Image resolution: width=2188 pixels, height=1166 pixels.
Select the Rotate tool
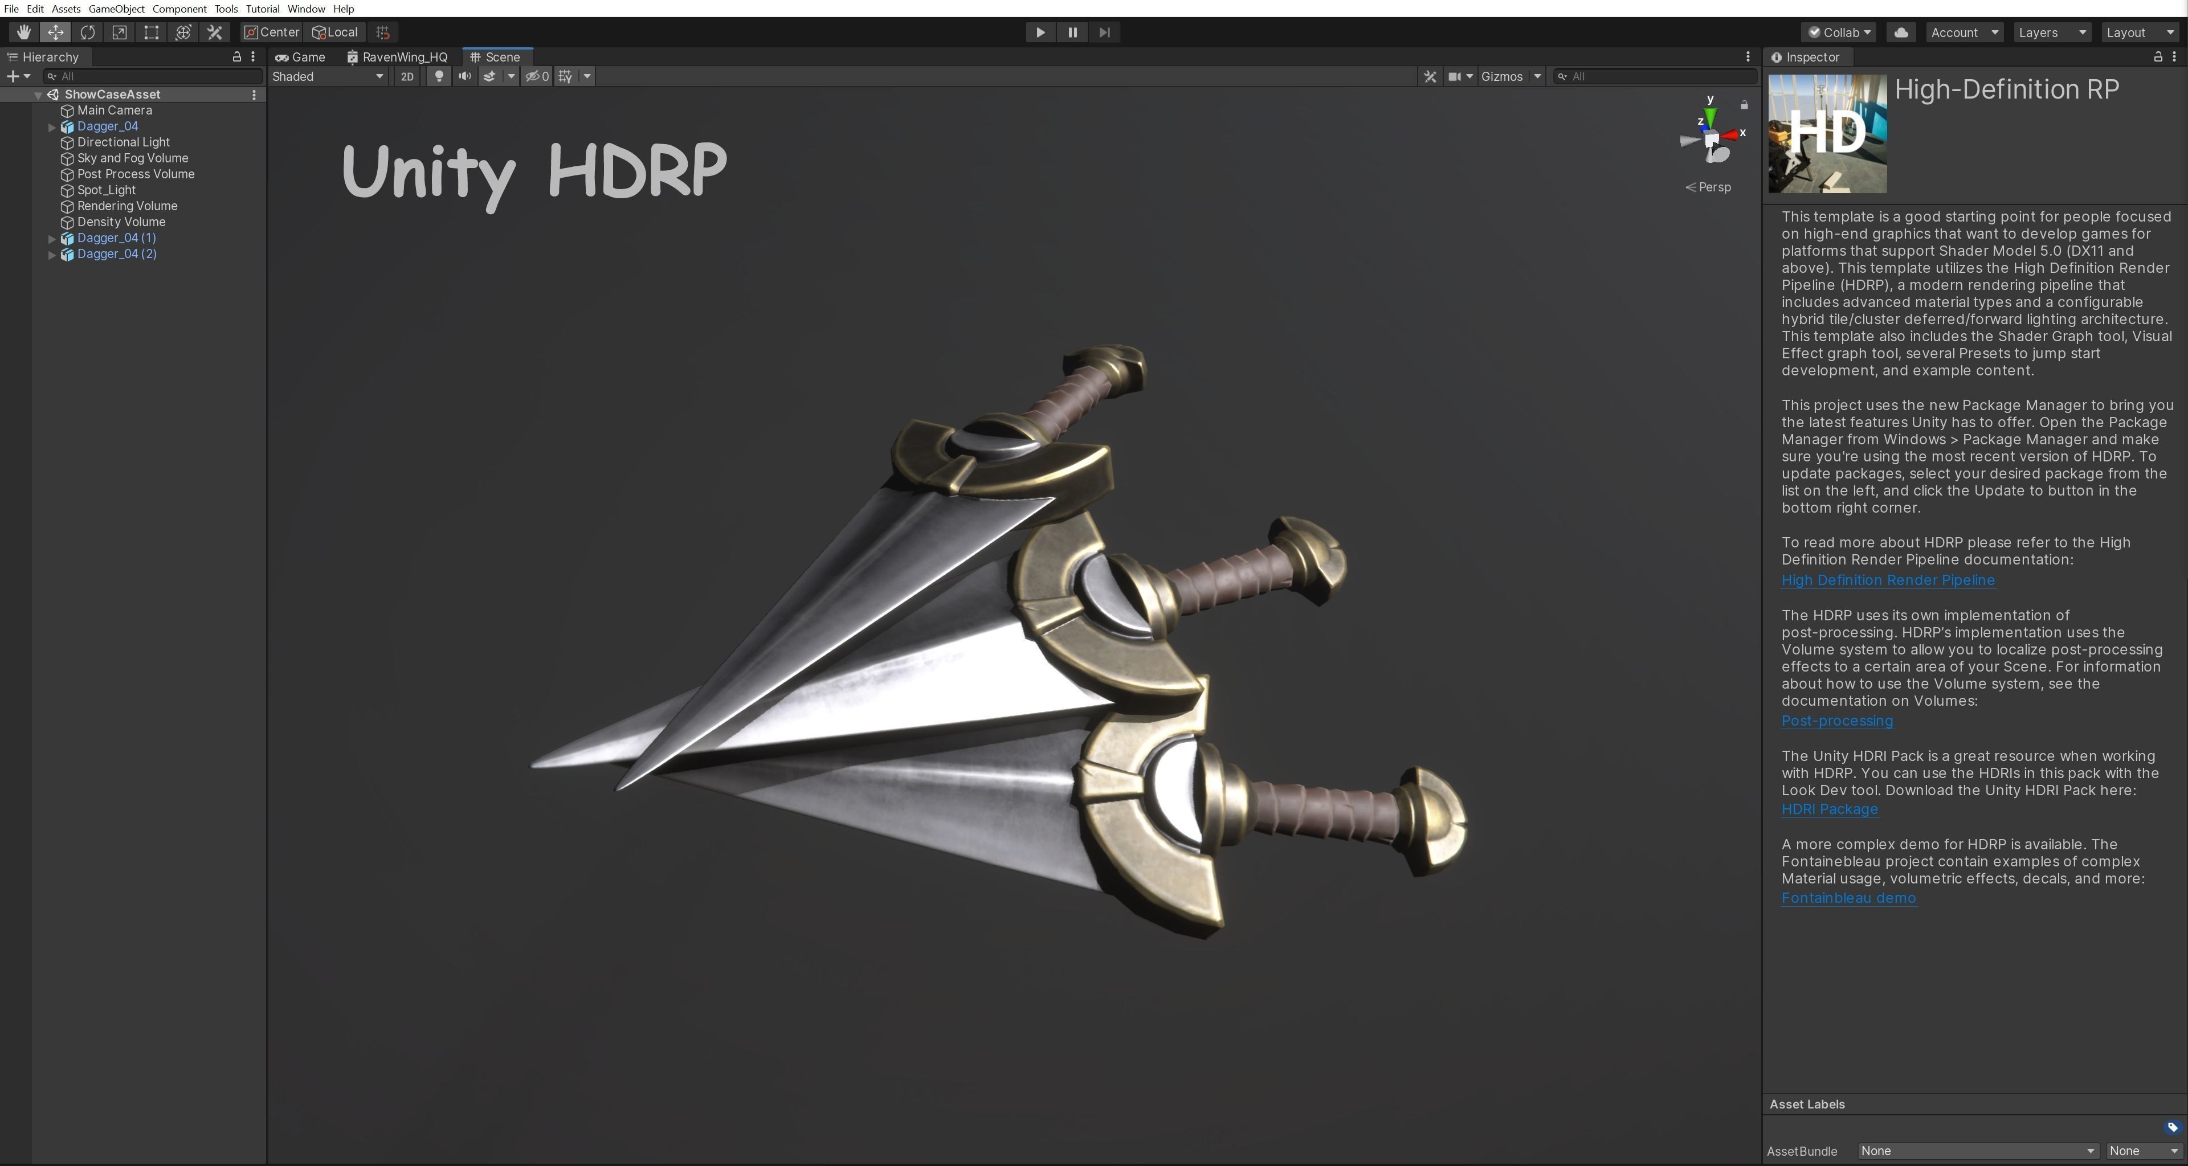pyautogui.click(x=88, y=32)
